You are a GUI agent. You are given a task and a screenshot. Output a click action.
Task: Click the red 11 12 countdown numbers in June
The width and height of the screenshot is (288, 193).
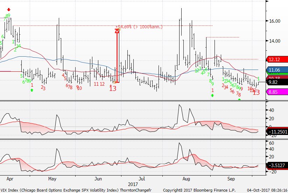click(x=99, y=84)
